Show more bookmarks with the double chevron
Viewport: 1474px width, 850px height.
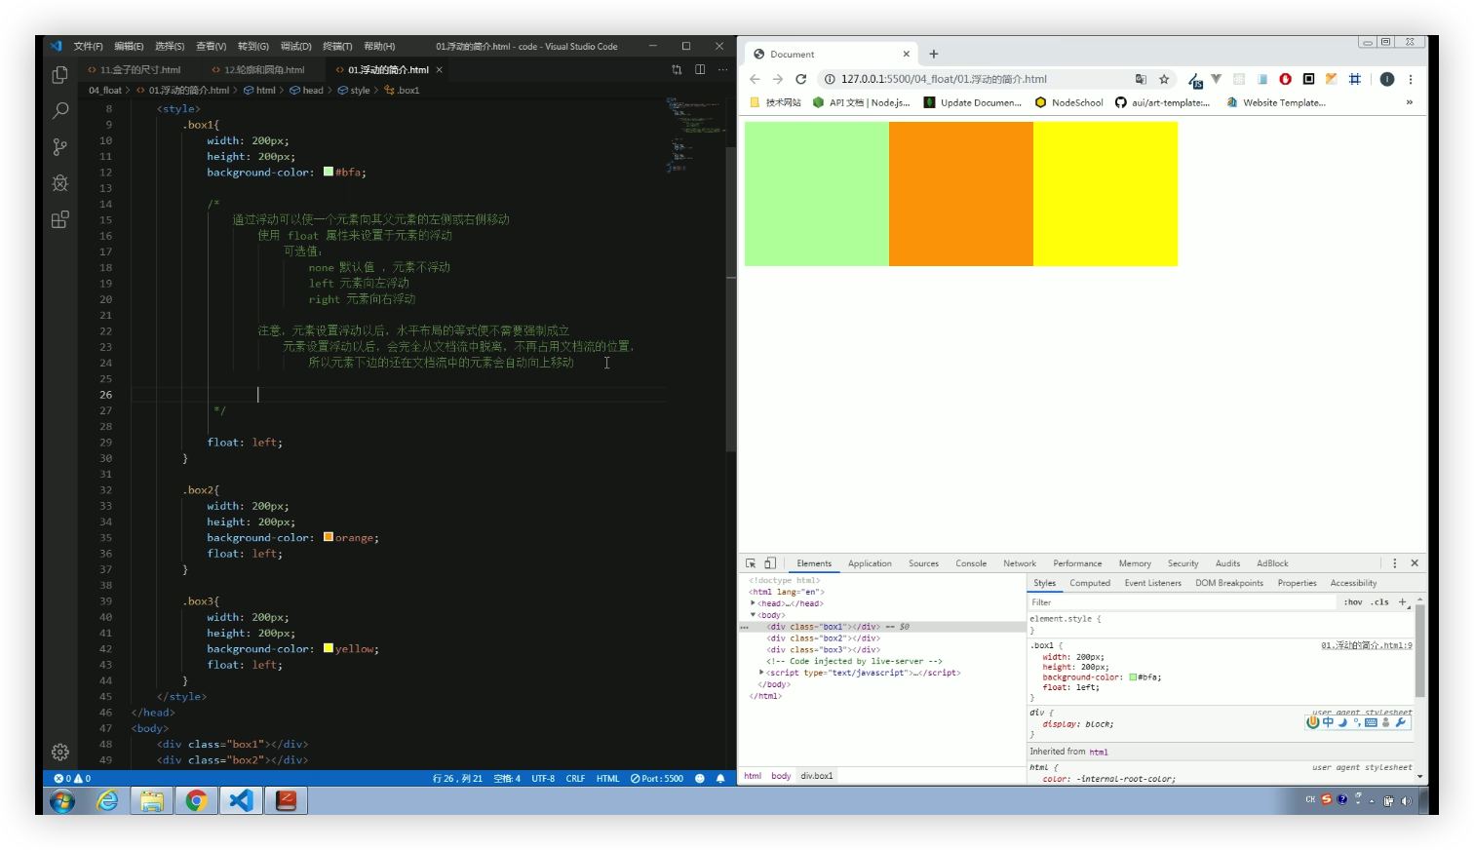tap(1409, 102)
